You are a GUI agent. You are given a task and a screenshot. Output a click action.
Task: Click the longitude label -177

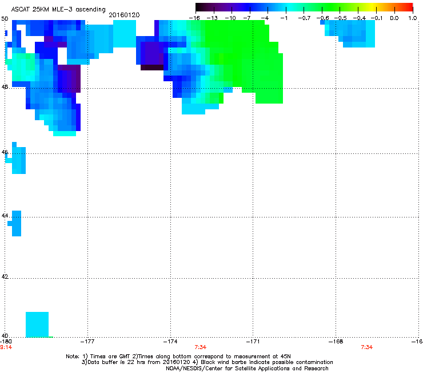pyautogui.click(x=87, y=342)
